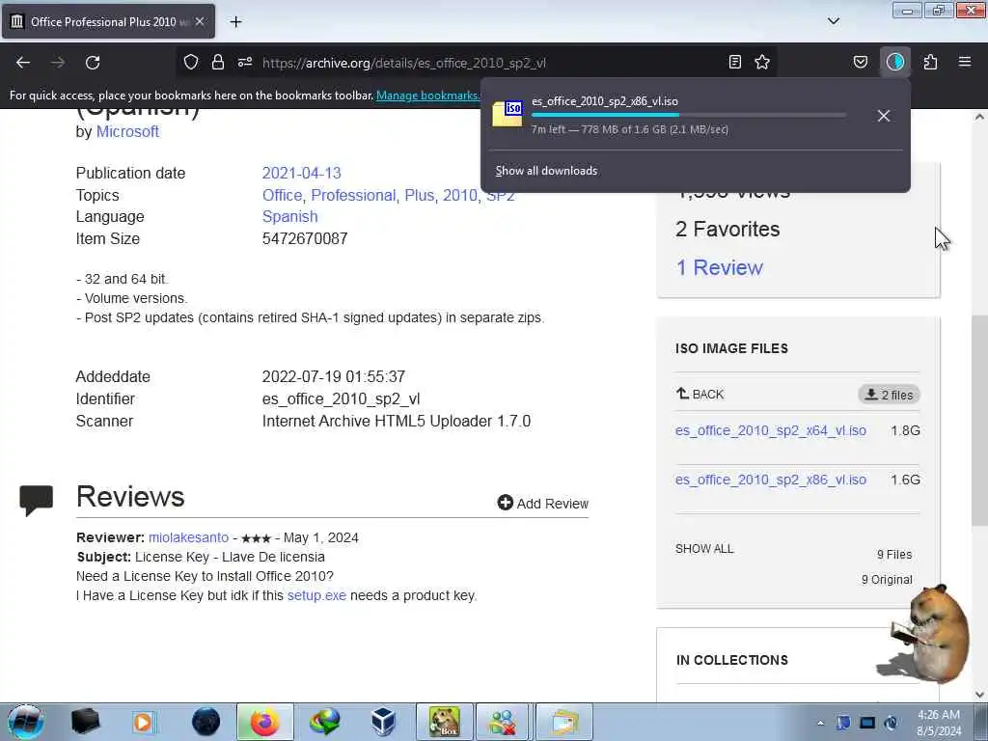Click the 2 Favorites count
This screenshot has height=741, width=988.
tap(727, 230)
